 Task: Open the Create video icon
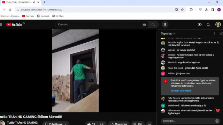pyautogui.click(x=200, y=25)
